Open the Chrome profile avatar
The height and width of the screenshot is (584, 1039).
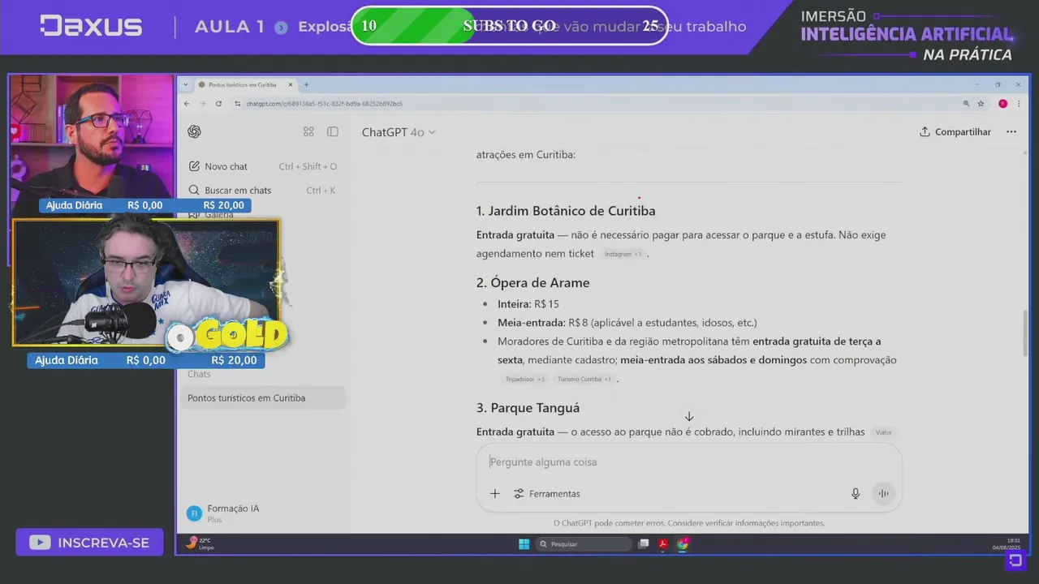pyautogui.click(x=1002, y=104)
